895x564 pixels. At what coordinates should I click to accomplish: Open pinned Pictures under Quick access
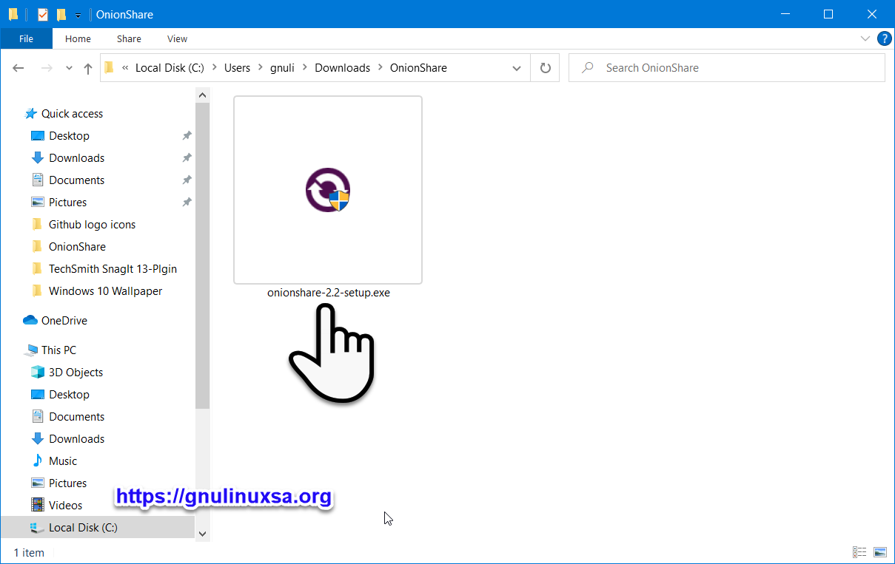pyautogui.click(x=67, y=203)
